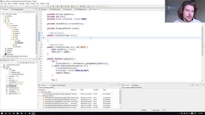This screenshot has height=115, width=205.
Task: Open the dropdown arrow next to New icon
Action: point(3,6)
